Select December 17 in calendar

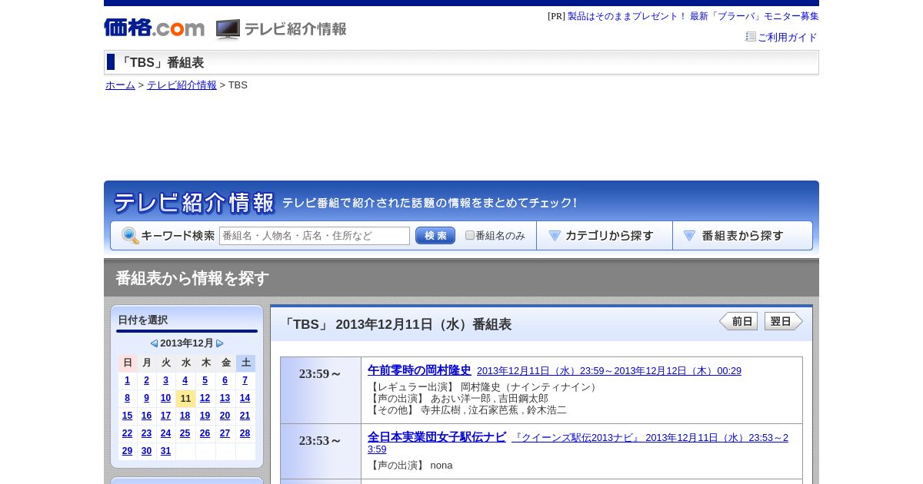click(x=165, y=416)
